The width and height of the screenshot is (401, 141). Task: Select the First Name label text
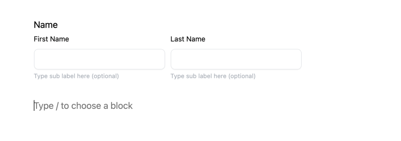click(x=51, y=39)
